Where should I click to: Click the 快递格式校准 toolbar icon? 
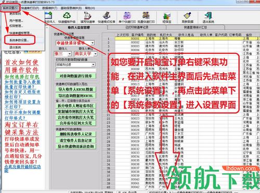(107, 16)
